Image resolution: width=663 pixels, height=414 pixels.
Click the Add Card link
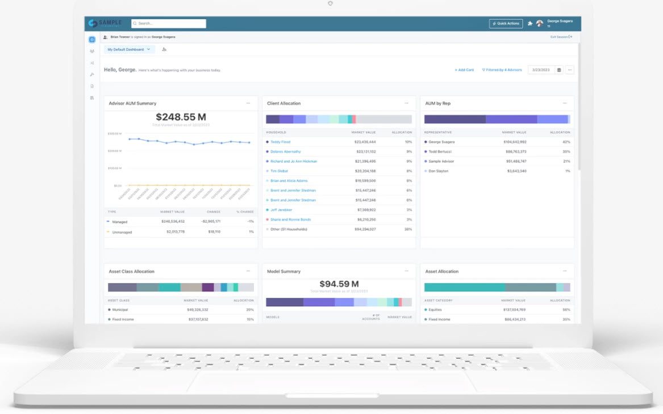click(x=464, y=70)
